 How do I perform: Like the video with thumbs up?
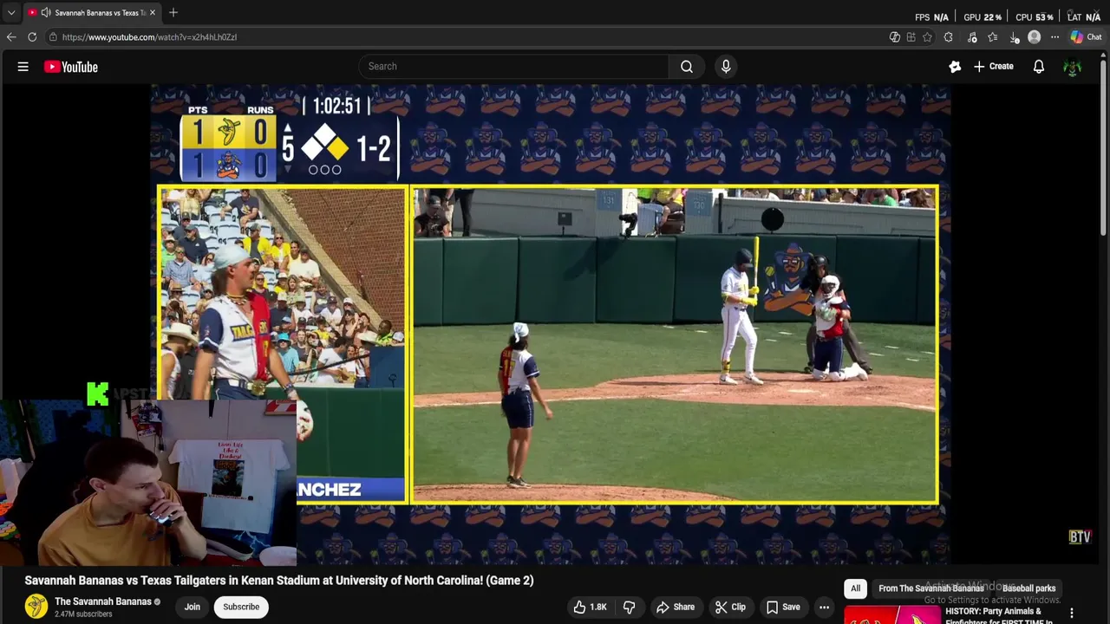pos(590,607)
